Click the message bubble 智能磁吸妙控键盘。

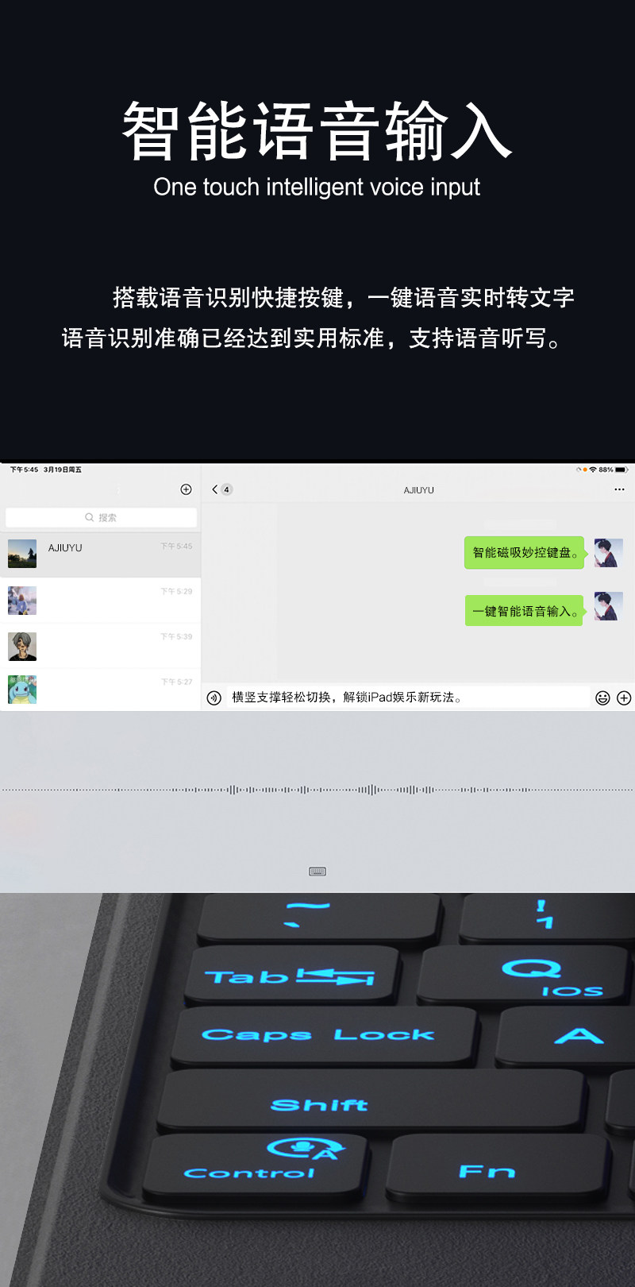pos(525,552)
